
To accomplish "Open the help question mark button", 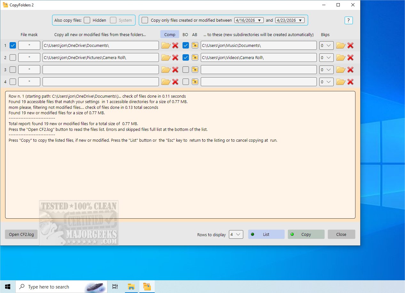I will tap(348, 20).
